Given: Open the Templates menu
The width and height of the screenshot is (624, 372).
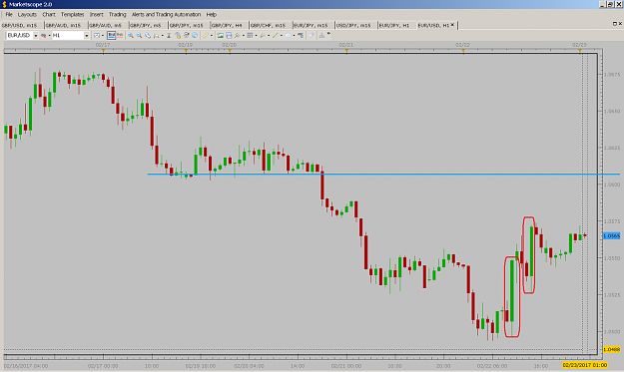Looking at the screenshot, I should click(73, 14).
